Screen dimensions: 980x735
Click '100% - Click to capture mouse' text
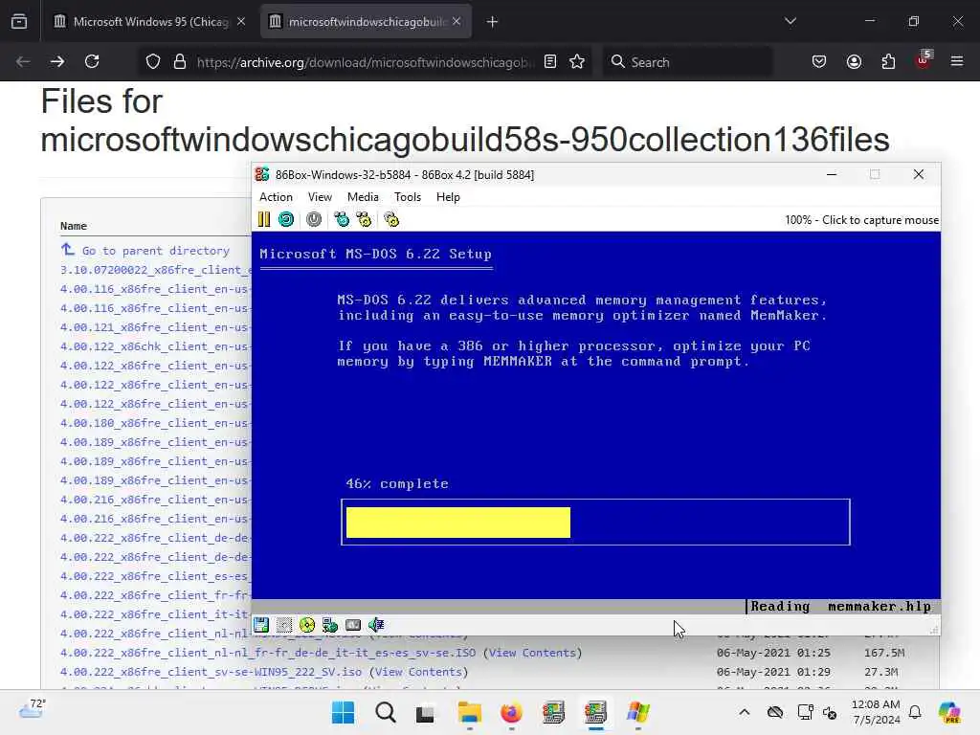tap(861, 220)
